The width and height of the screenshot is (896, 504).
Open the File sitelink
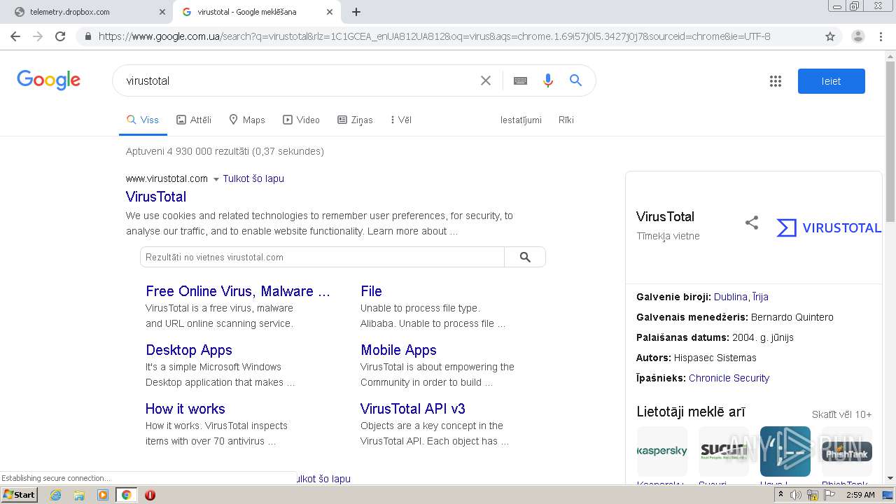click(371, 291)
